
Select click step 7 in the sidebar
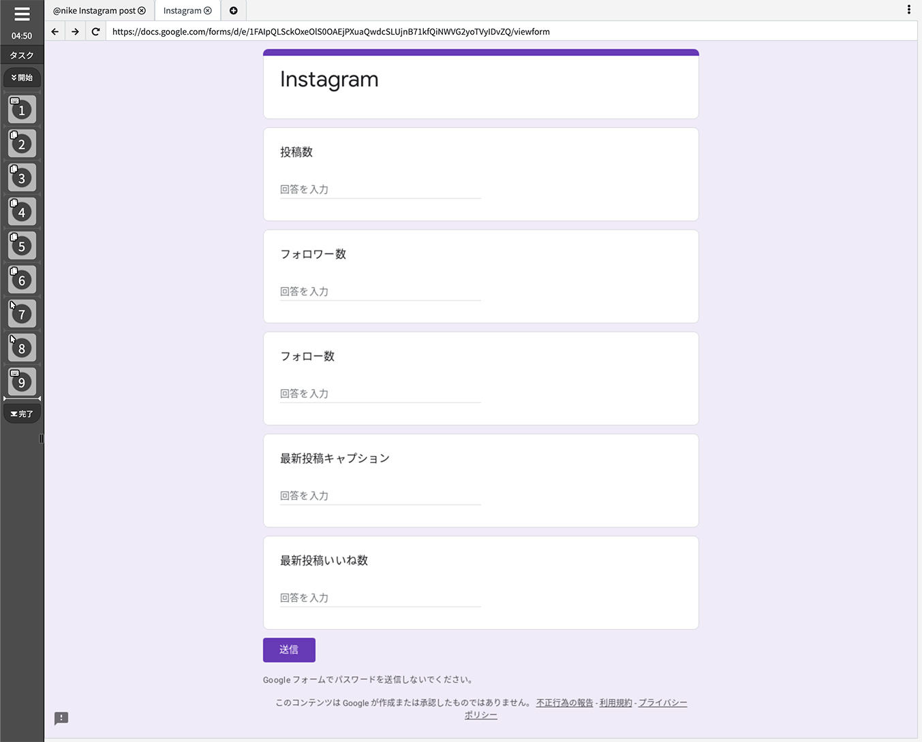click(21, 314)
